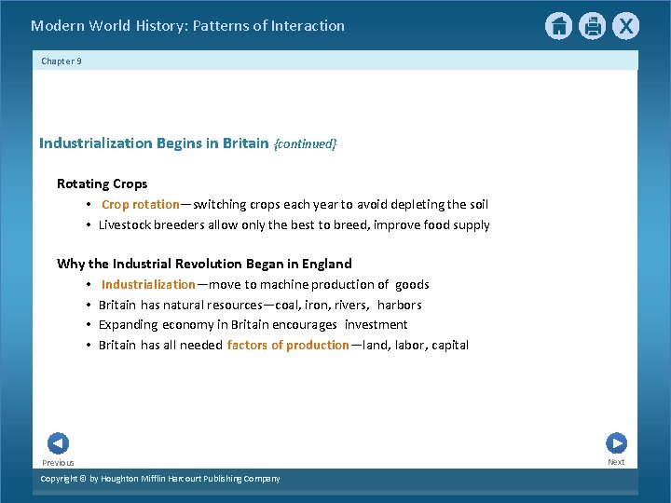Advance with the Next arrow button
671x503 pixels.
click(616, 443)
